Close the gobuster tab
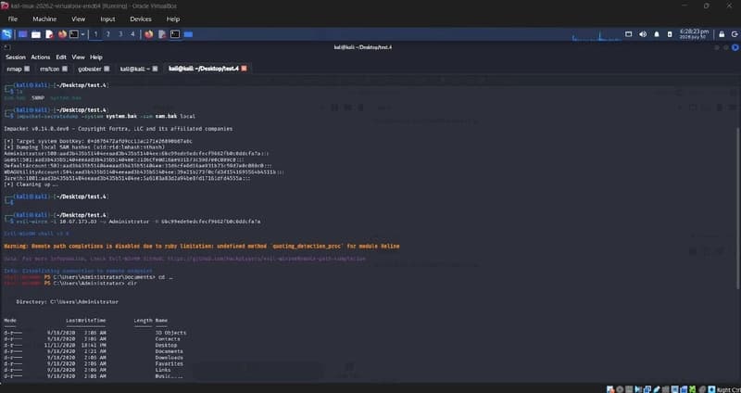 [x=107, y=69]
